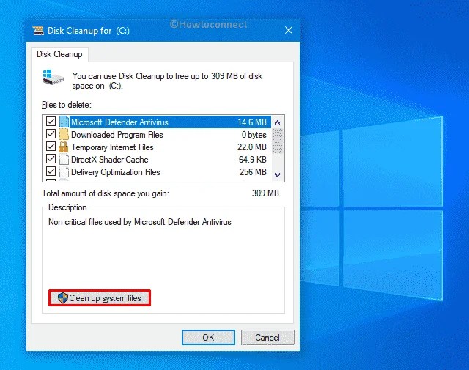Click the 'Description' group label

[67, 207]
